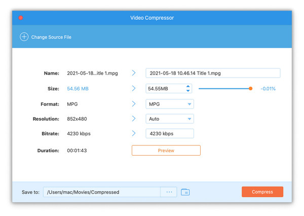The width and height of the screenshot is (304, 216).
Task: Click the Save to: label
Action: click(30, 192)
